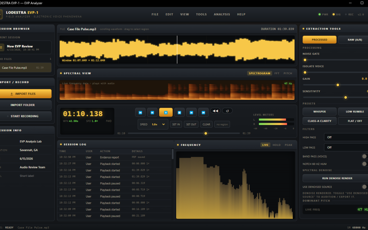Open the VIEW menu
This screenshot has width=368, height=230.
[184, 14]
